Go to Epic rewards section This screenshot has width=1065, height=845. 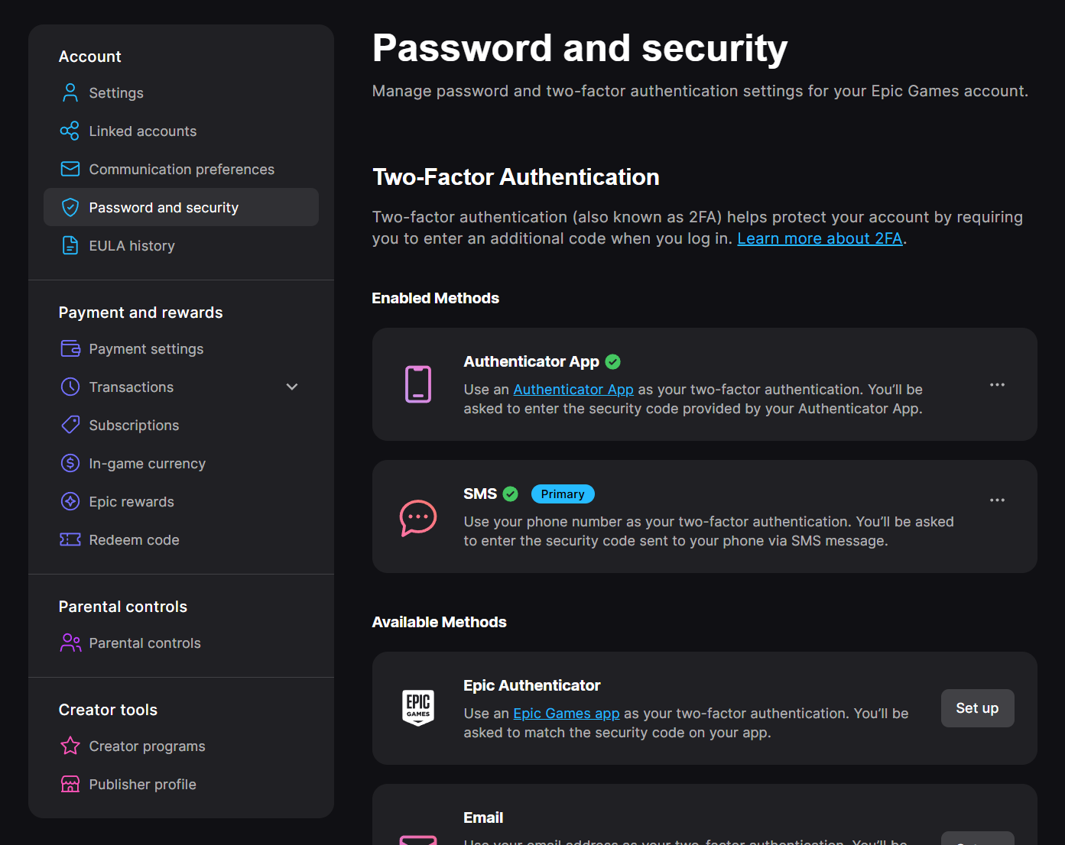[x=132, y=502]
